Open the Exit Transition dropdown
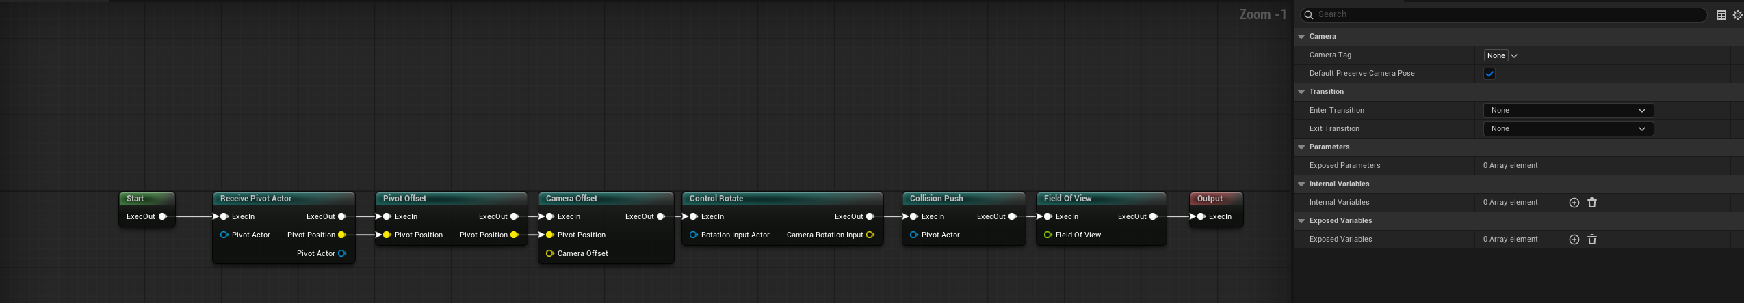 pos(1567,129)
